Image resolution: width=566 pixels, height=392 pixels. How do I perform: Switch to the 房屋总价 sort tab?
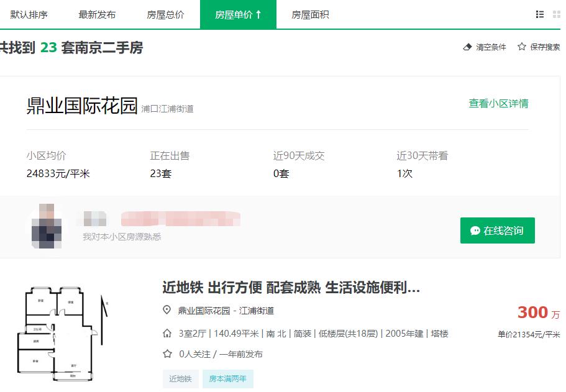click(x=165, y=14)
